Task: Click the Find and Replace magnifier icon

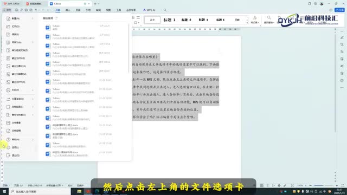Action: tap(269, 18)
